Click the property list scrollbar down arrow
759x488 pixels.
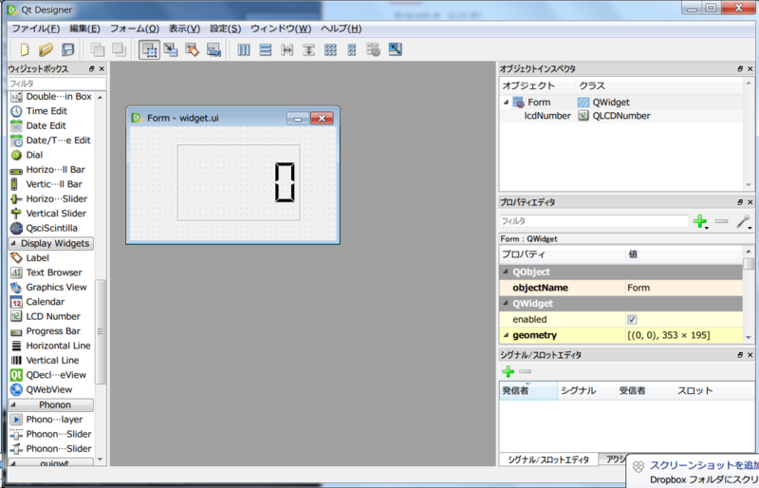749,337
